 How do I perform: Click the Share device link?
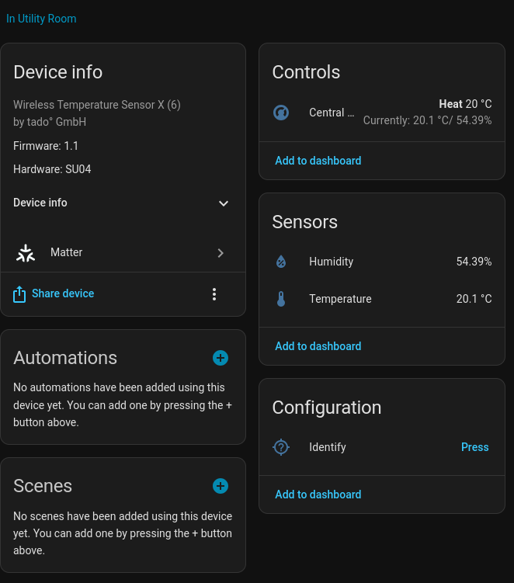point(63,294)
